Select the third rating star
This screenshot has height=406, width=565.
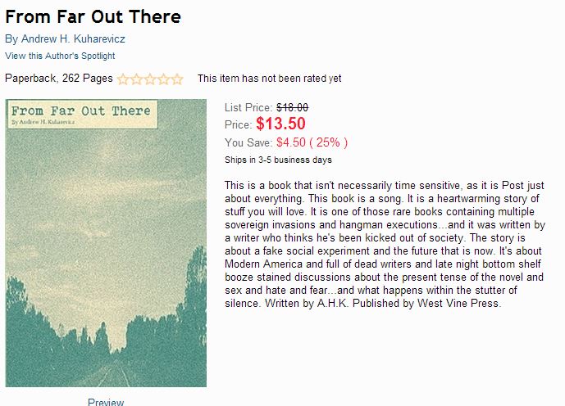pos(150,79)
